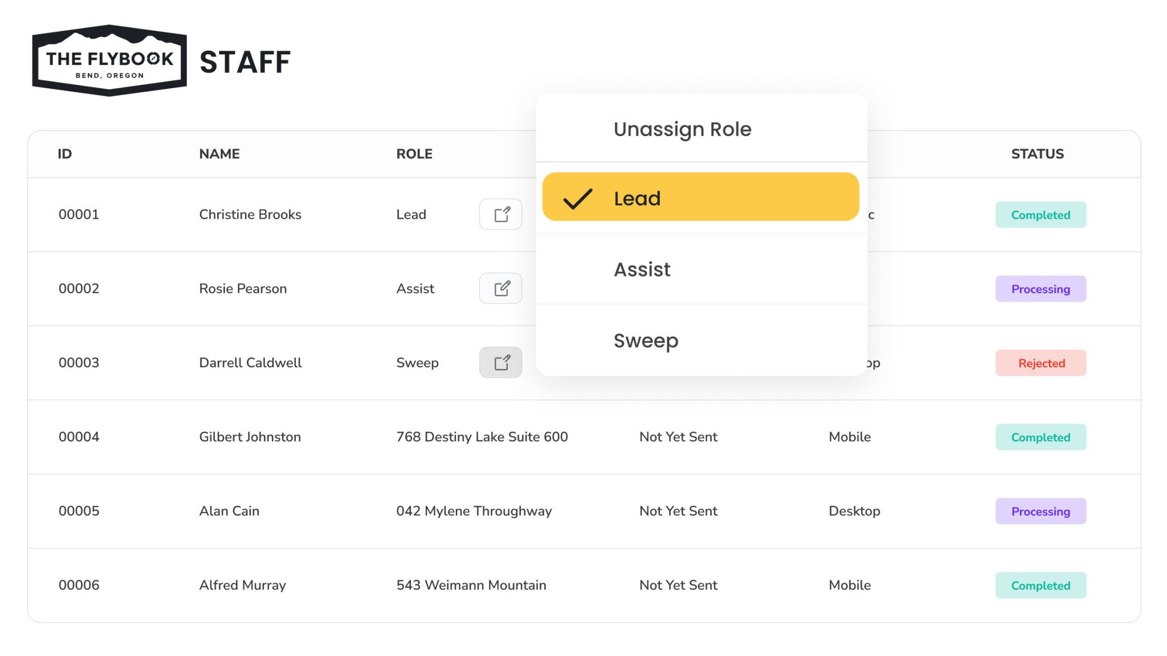
Task: Select the ID 00005 cell
Action: pos(79,510)
